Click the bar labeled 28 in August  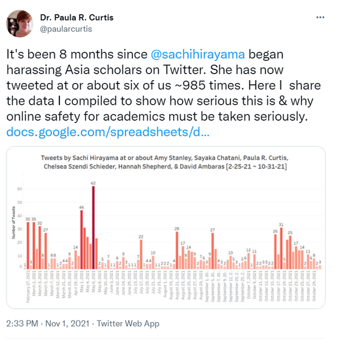(x=177, y=250)
